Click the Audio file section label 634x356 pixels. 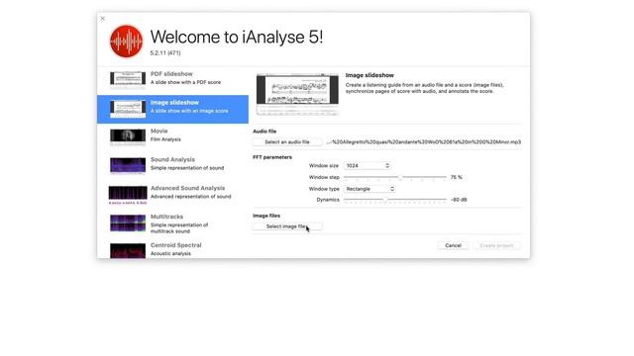pos(264,132)
